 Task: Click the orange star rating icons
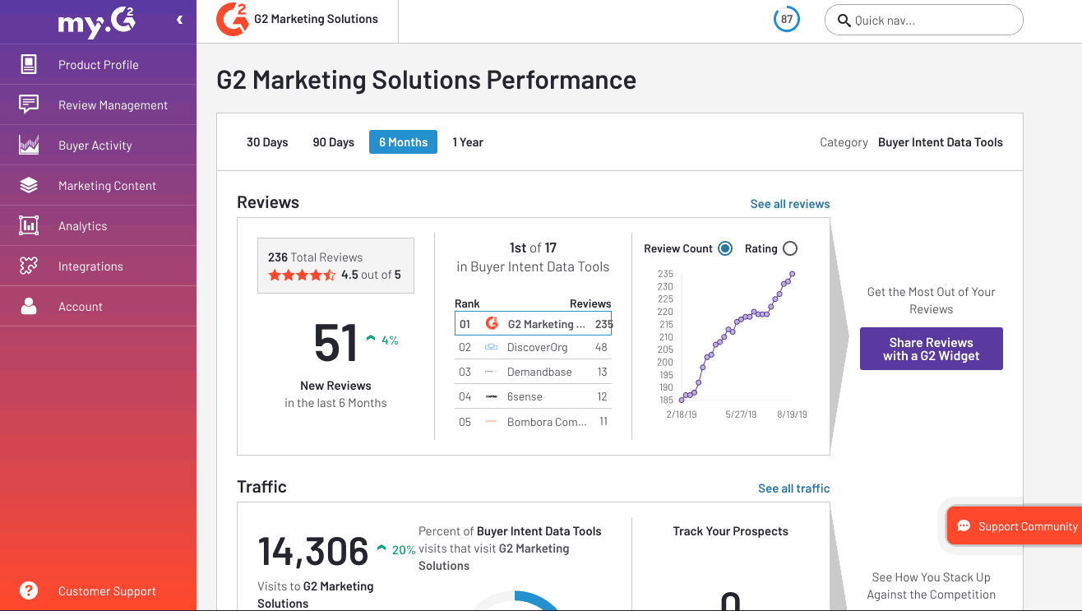(302, 275)
